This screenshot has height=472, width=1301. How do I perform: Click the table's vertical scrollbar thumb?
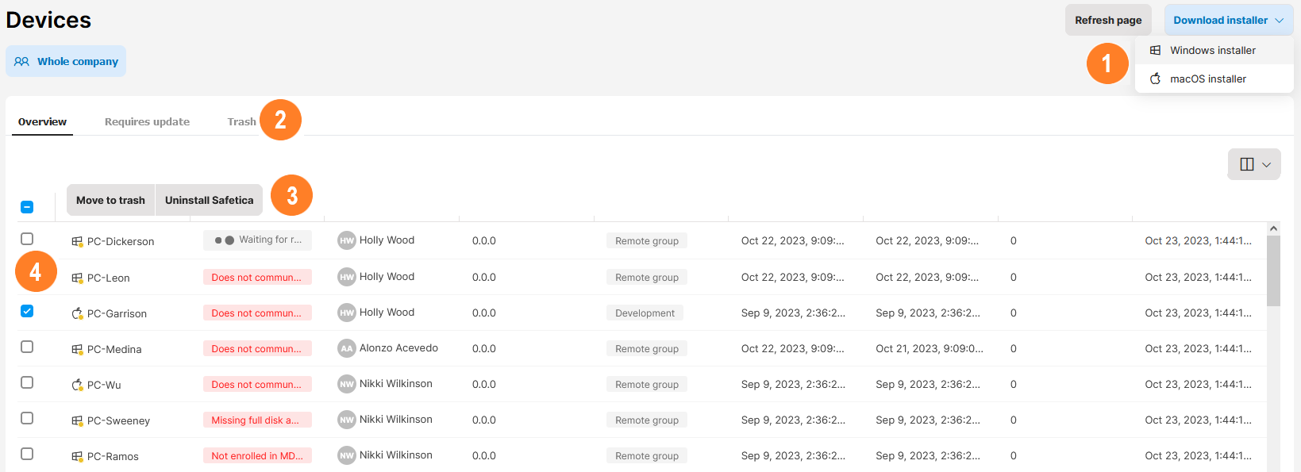(1273, 270)
